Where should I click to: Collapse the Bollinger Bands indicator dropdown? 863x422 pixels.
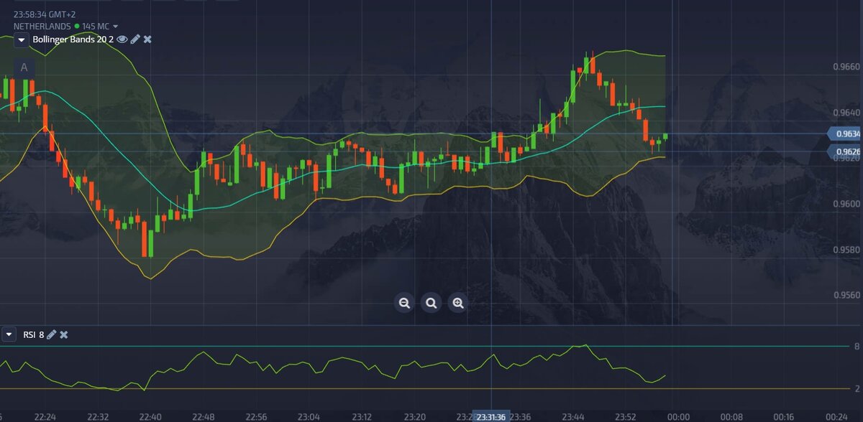[22, 39]
